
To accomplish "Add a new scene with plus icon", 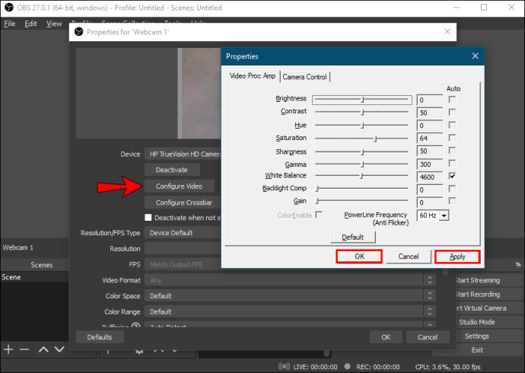I will point(8,349).
